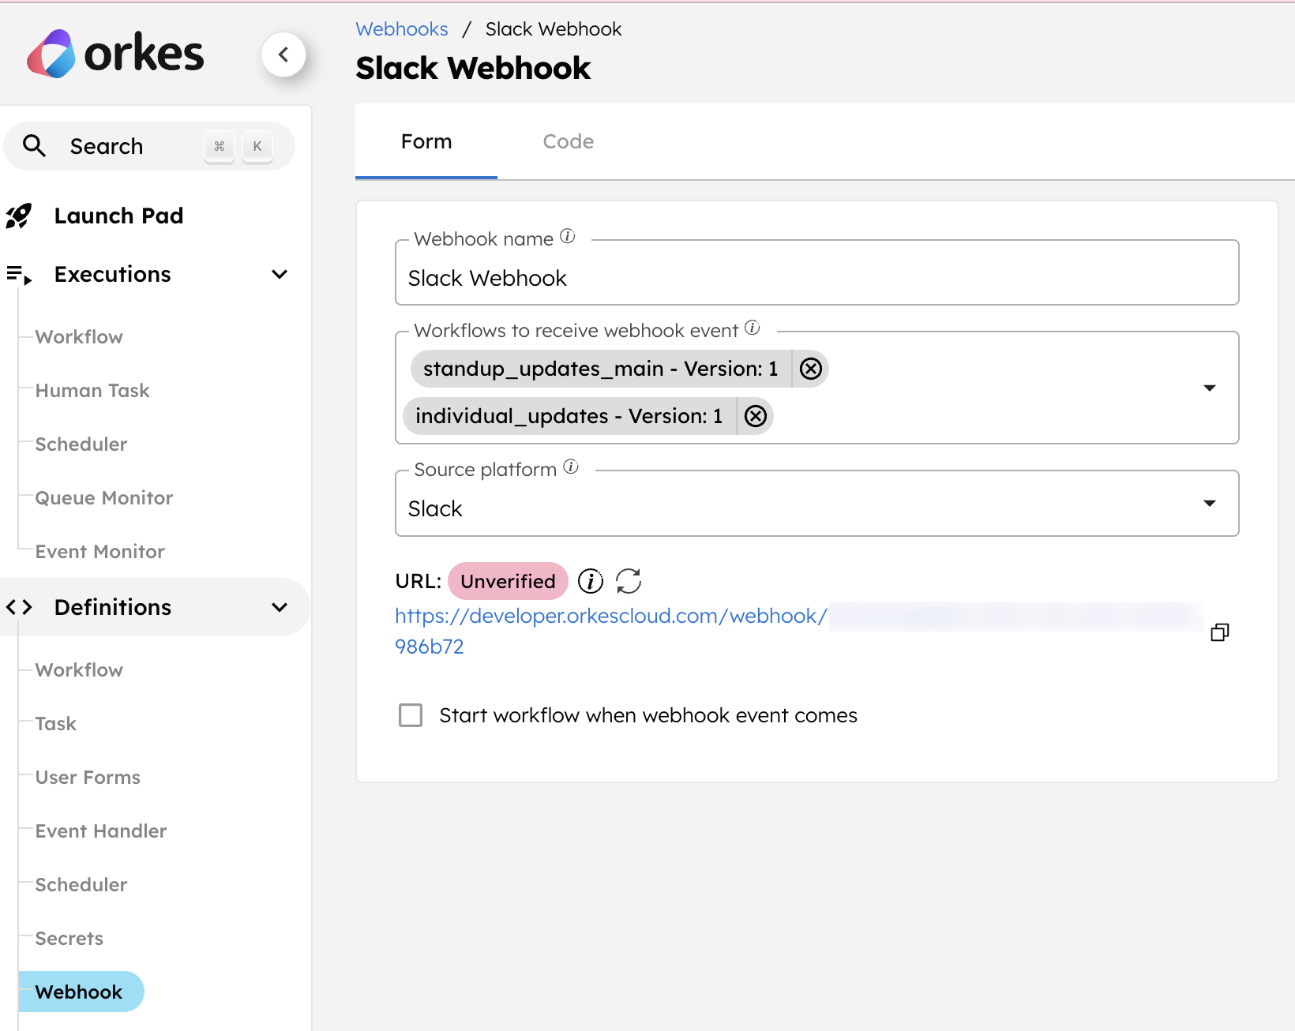The image size is (1295, 1031).
Task: Open Workflow under Definitions
Action: pyautogui.click(x=79, y=670)
